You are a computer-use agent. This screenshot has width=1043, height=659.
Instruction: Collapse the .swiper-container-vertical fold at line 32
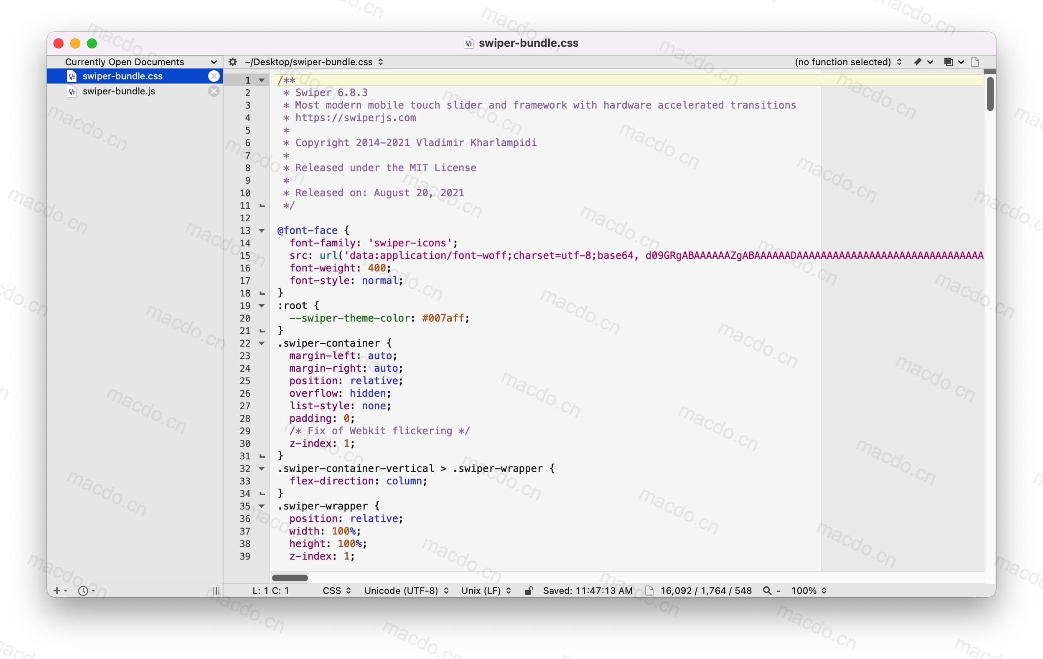pyautogui.click(x=262, y=469)
